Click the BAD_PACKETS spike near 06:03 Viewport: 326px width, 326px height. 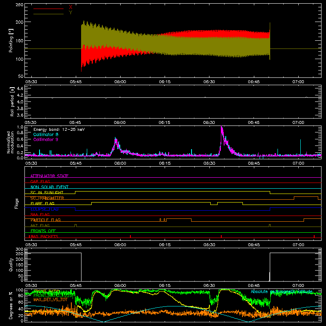130,236
